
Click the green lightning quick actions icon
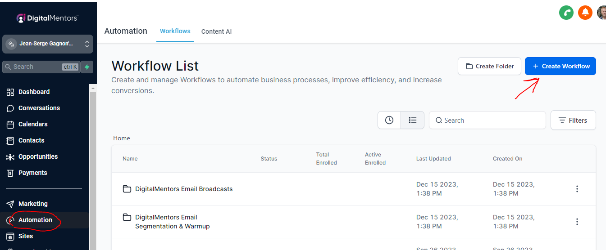pyautogui.click(x=87, y=67)
